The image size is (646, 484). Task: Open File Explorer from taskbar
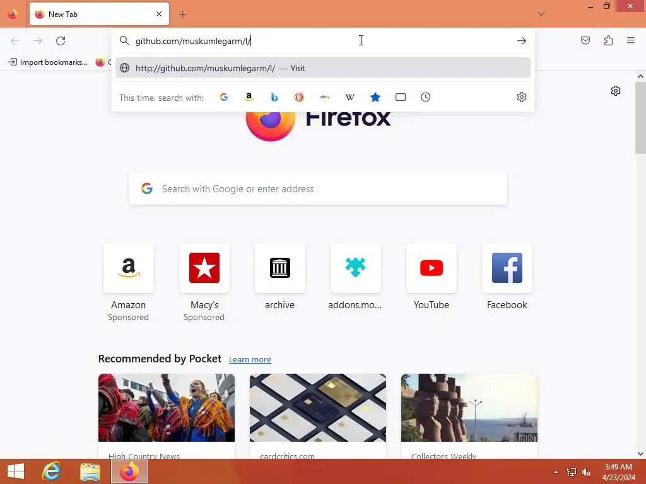90,471
